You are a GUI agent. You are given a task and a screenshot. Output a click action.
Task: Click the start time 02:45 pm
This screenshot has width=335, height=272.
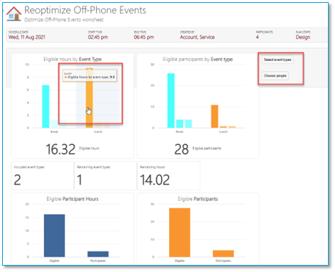tap(98, 37)
